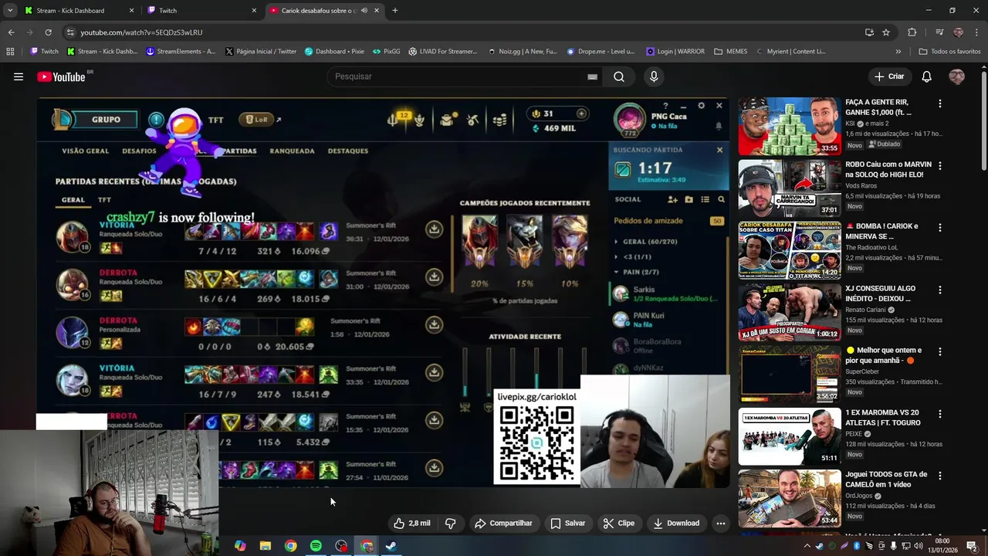Open options for XJ CONSEGUIU ALGO video

point(939,290)
